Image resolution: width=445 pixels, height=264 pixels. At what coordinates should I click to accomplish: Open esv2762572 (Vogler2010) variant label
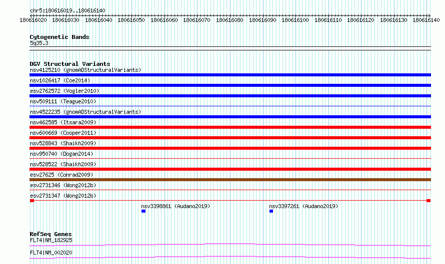(x=64, y=91)
